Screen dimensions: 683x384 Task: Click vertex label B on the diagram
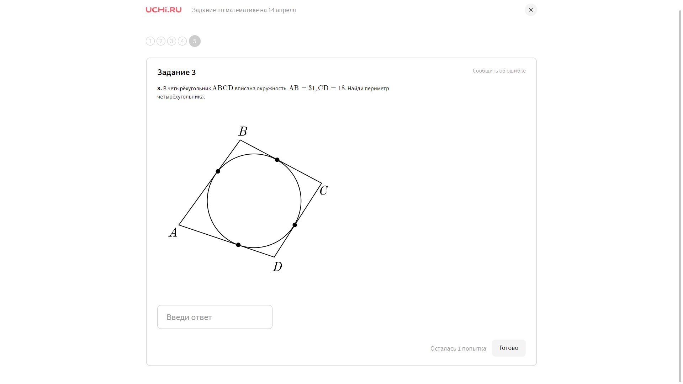(243, 132)
